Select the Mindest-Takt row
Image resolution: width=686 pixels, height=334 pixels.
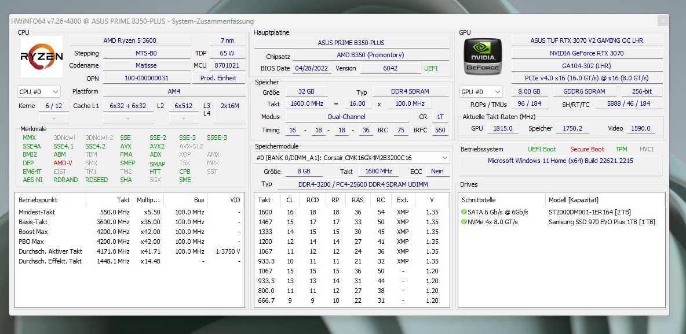[x=130, y=212]
